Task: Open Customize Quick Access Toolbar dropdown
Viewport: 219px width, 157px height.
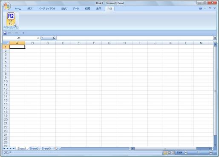Action: 23,33
